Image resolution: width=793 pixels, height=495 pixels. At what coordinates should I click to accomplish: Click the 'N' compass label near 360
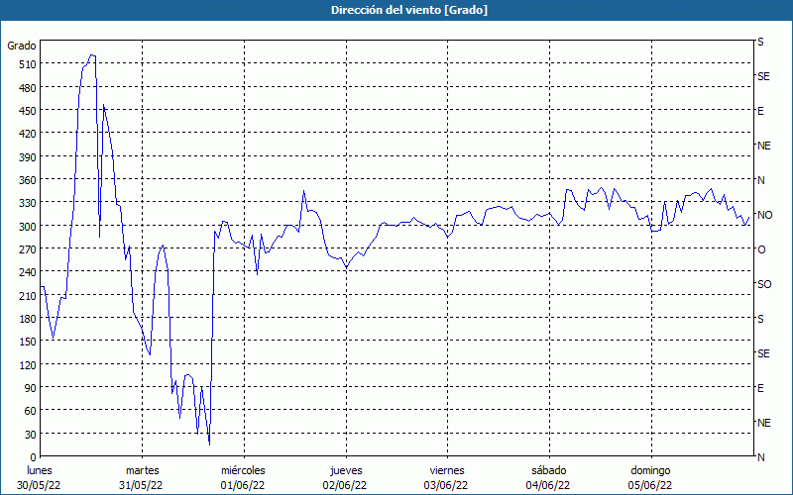[760, 180]
